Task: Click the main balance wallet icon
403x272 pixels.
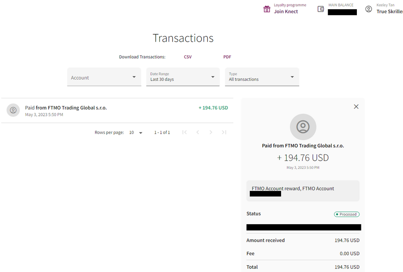Action: [x=321, y=9]
